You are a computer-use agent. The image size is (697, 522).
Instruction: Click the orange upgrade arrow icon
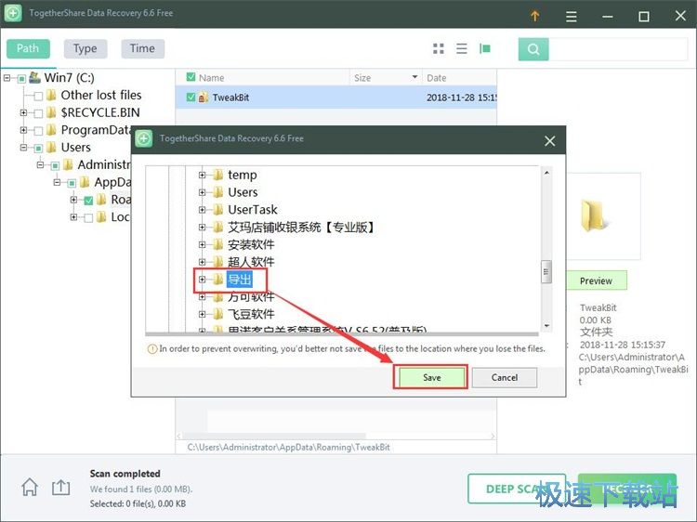point(534,16)
